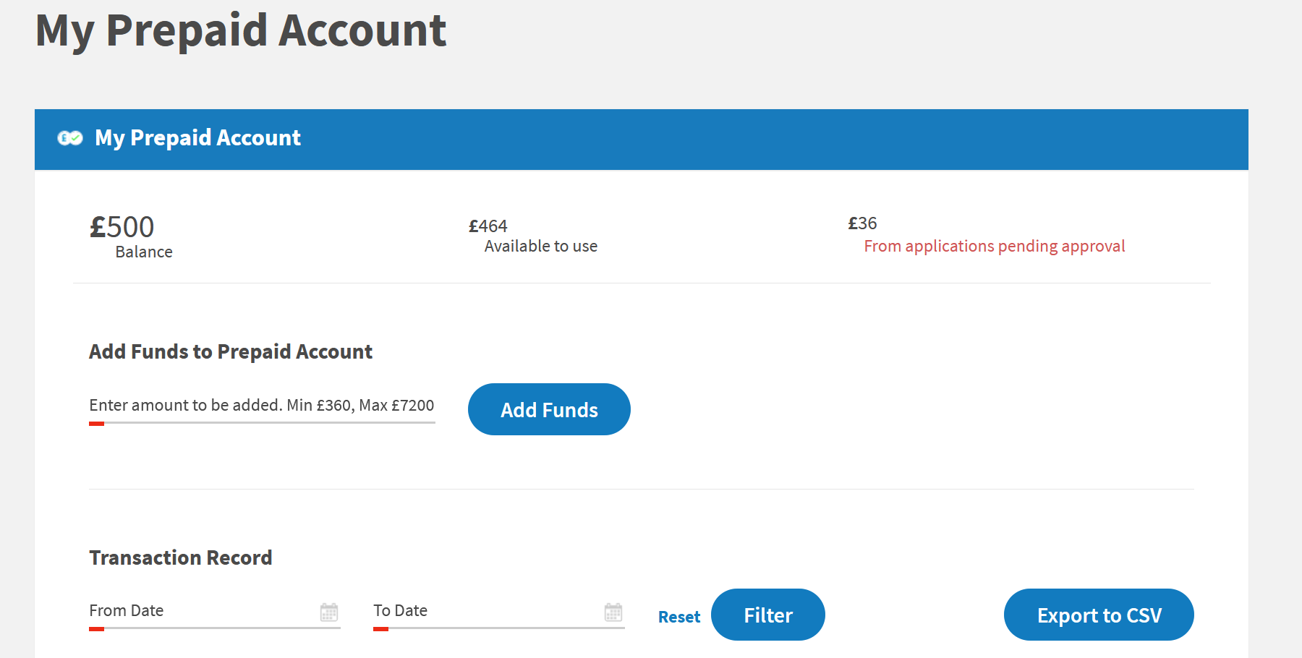
Task: Click the blue My Prepaid Account panel header
Action: pyautogui.click(x=642, y=140)
